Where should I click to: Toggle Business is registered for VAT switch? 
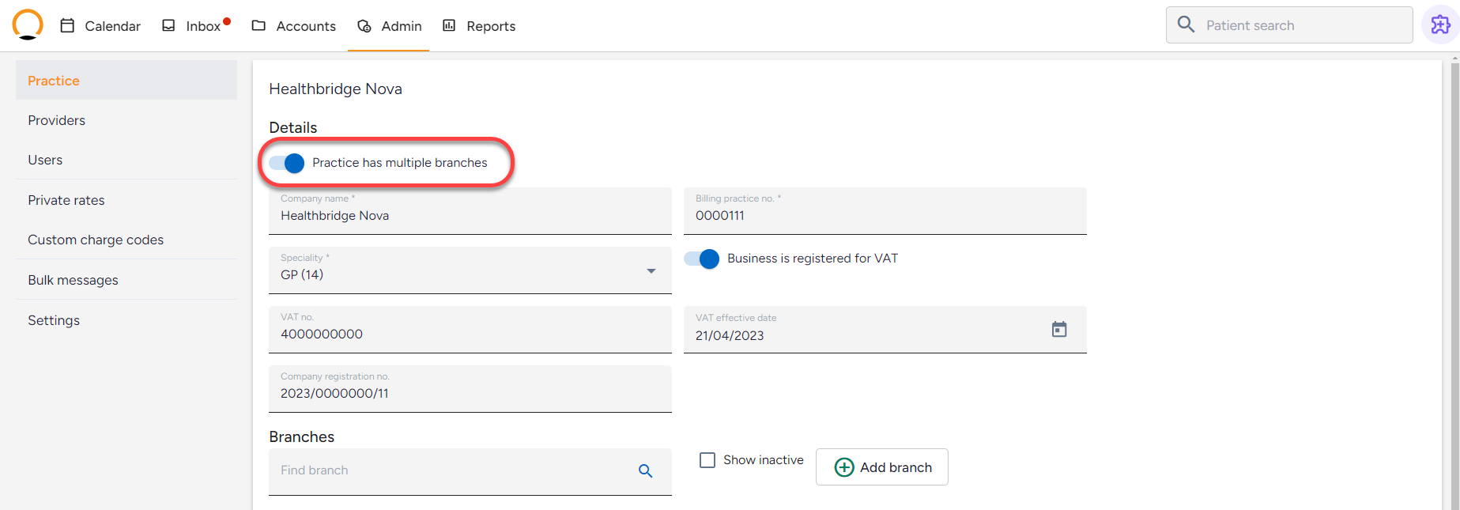click(x=702, y=259)
